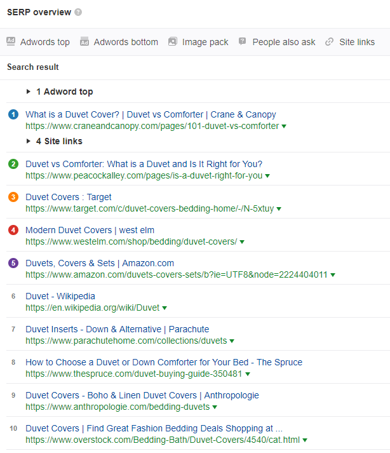Open dropdown arrow next to overstock.com URL
This screenshot has height=453, width=390.
click(x=305, y=440)
